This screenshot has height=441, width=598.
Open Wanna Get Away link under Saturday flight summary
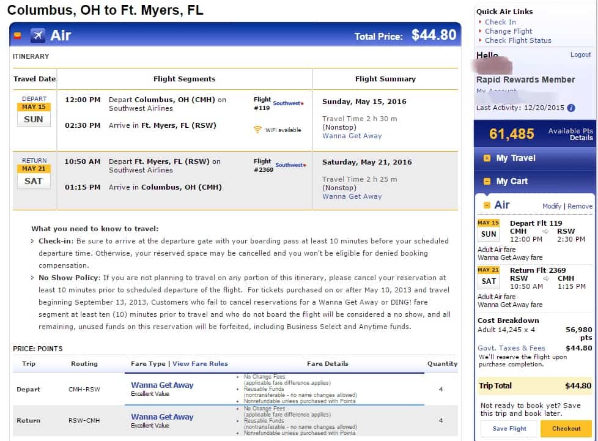(352, 196)
